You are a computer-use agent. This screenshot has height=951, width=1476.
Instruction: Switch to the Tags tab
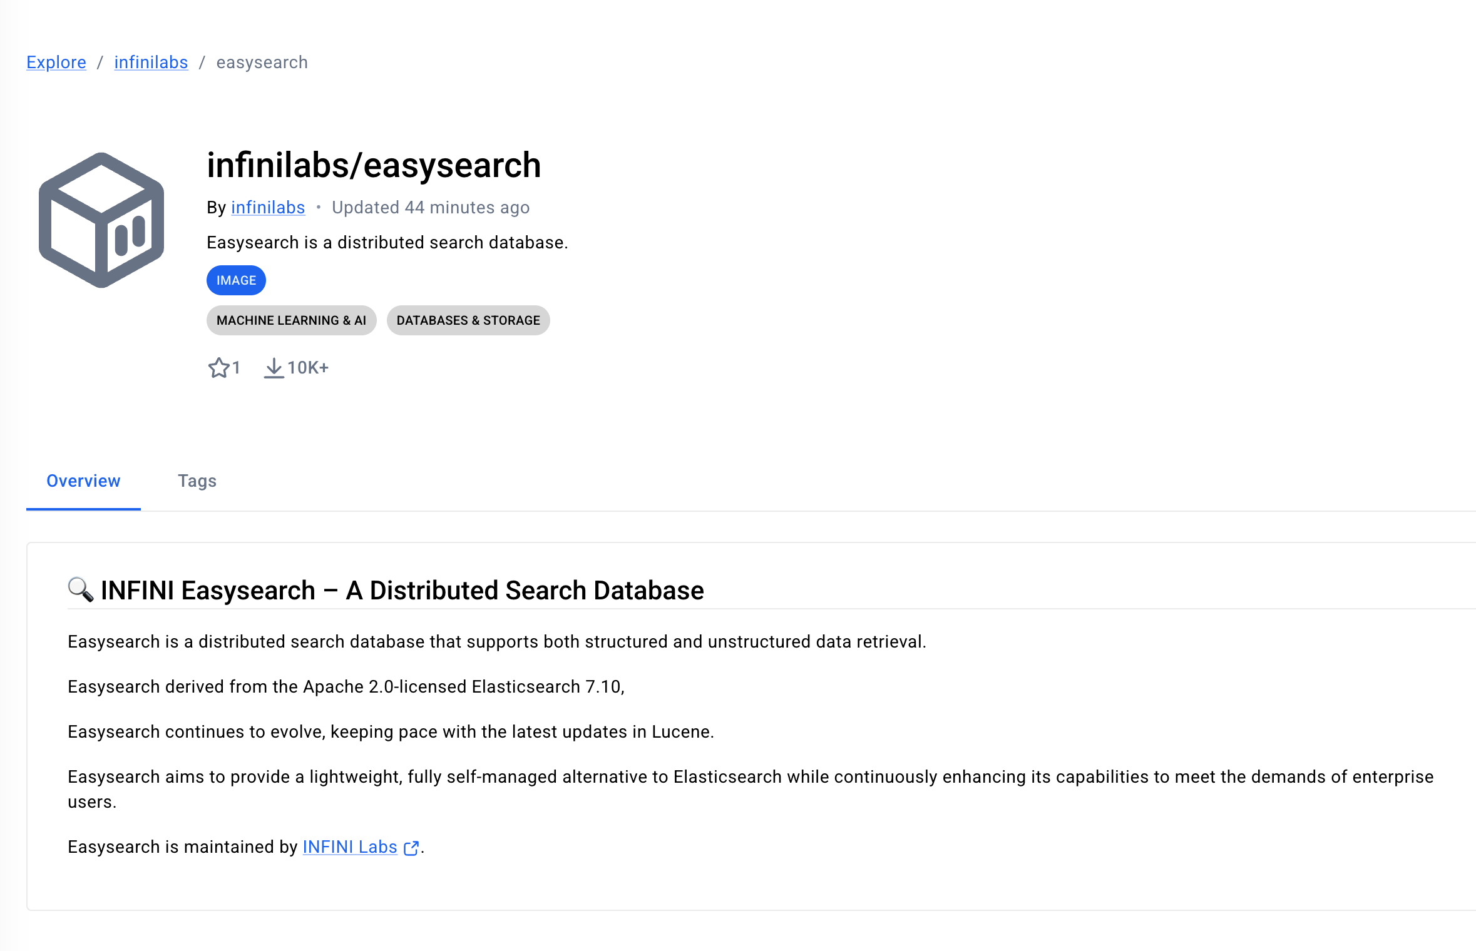point(197,481)
